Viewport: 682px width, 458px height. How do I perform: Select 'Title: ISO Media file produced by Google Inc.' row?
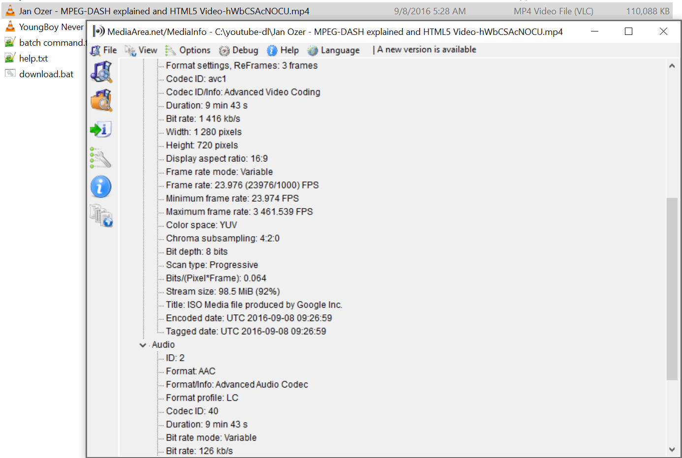point(254,305)
